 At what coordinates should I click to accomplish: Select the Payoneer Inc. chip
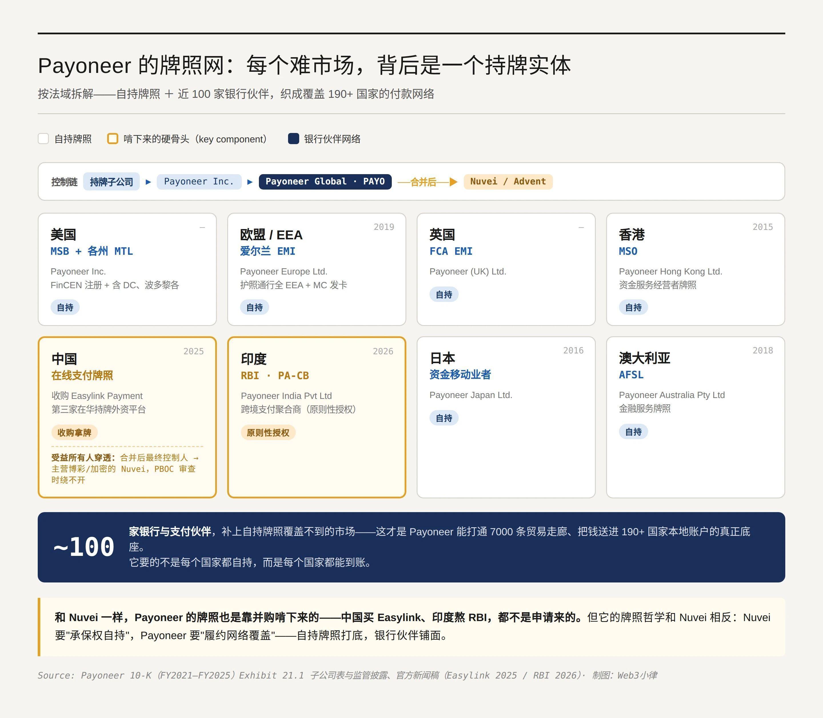click(199, 182)
